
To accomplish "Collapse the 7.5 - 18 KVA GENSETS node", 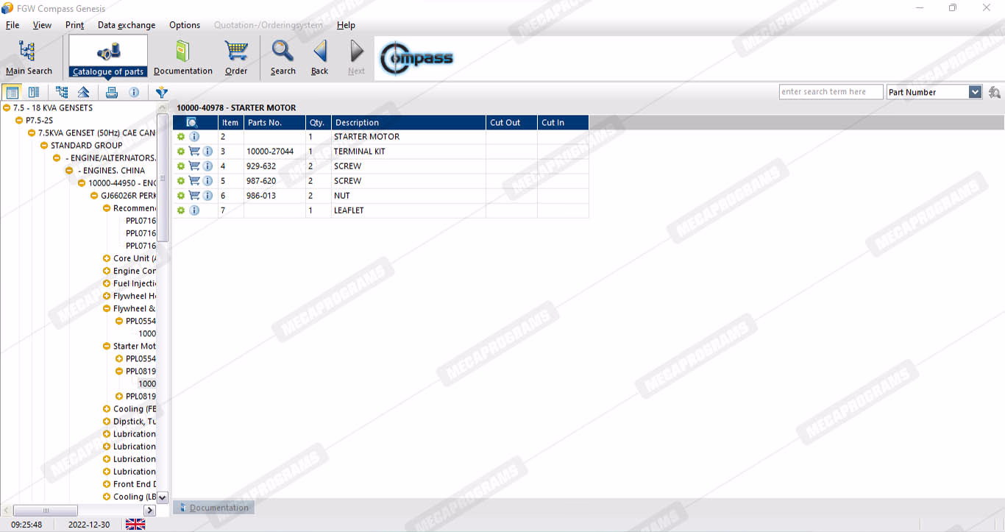I will tap(7, 108).
